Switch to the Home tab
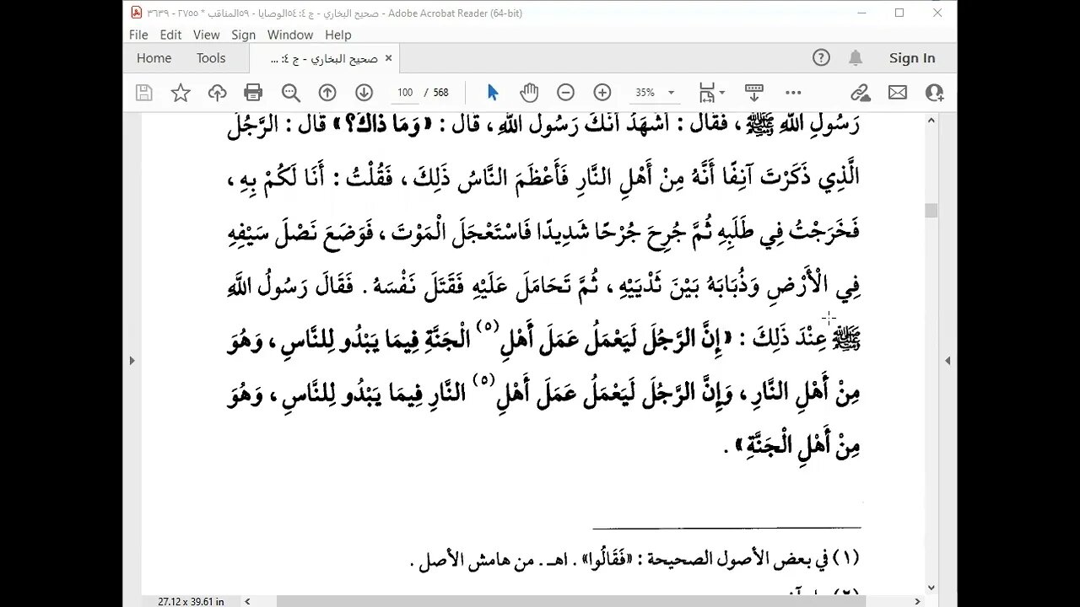The height and width of the screenshot is (607, 1080). tap(154, 58)
